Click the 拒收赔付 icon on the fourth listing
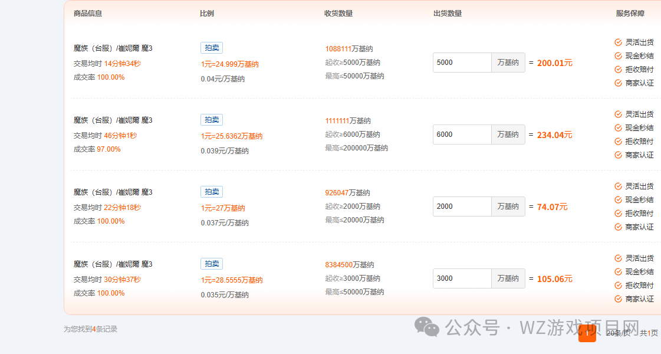Screen dimensions: 661x354 [x=618, y=286]
